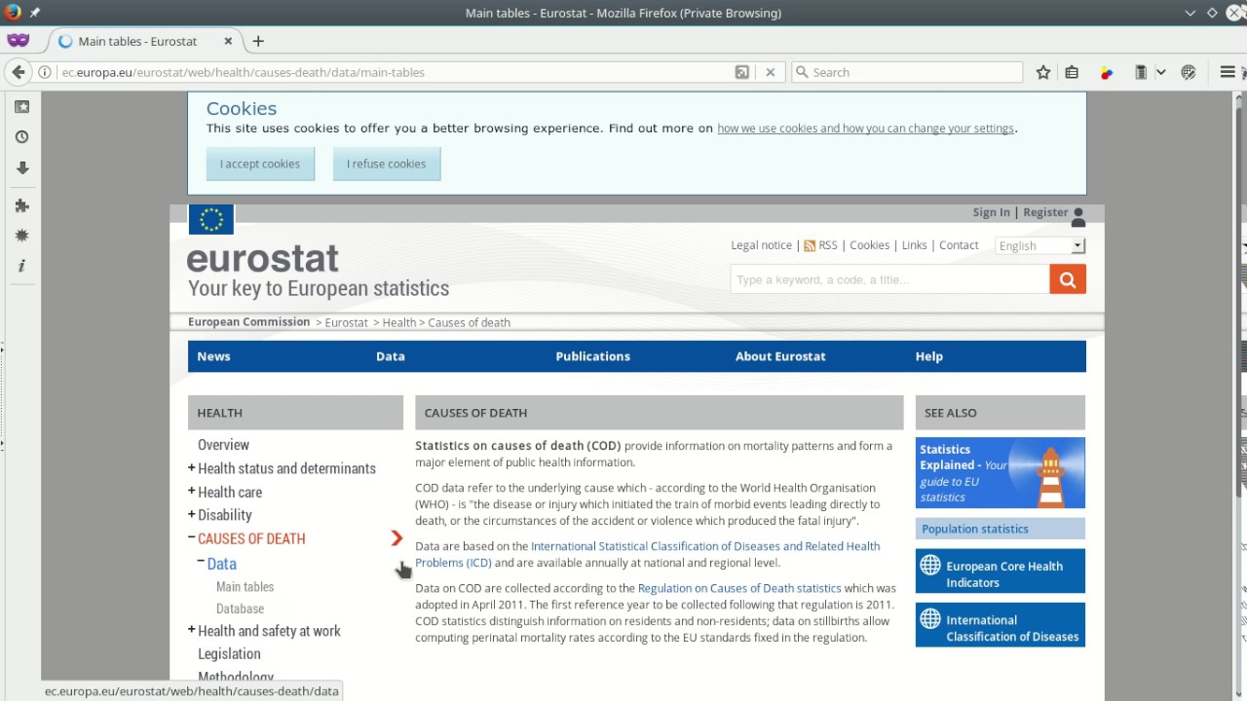Click the user profile icon near Register
This screenshot has height=701, width=1247.
pyautogui.click(x=1077, y=217)
